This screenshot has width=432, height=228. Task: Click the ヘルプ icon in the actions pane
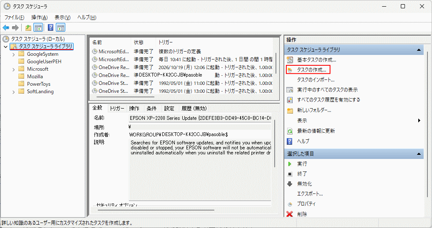coord(290,141)
